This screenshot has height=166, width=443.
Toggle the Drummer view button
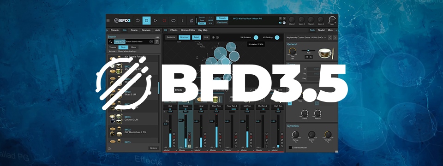pyautogui.click(x=185, y=37)
